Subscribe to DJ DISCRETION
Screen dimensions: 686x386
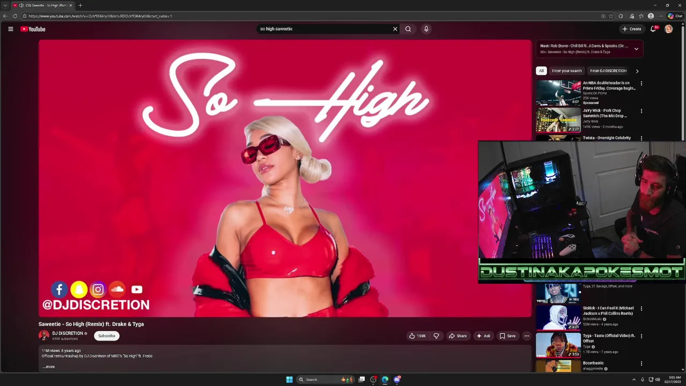107,336
